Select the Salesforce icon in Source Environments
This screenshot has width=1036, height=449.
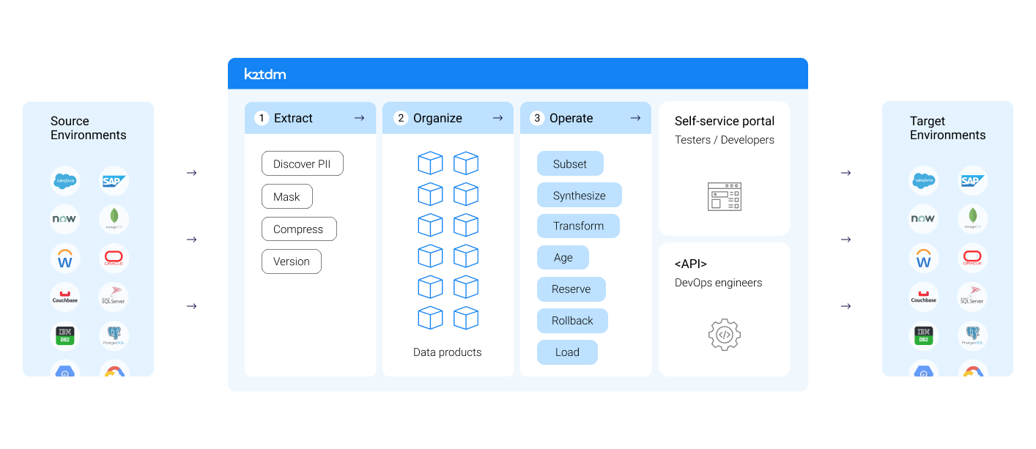64,180
